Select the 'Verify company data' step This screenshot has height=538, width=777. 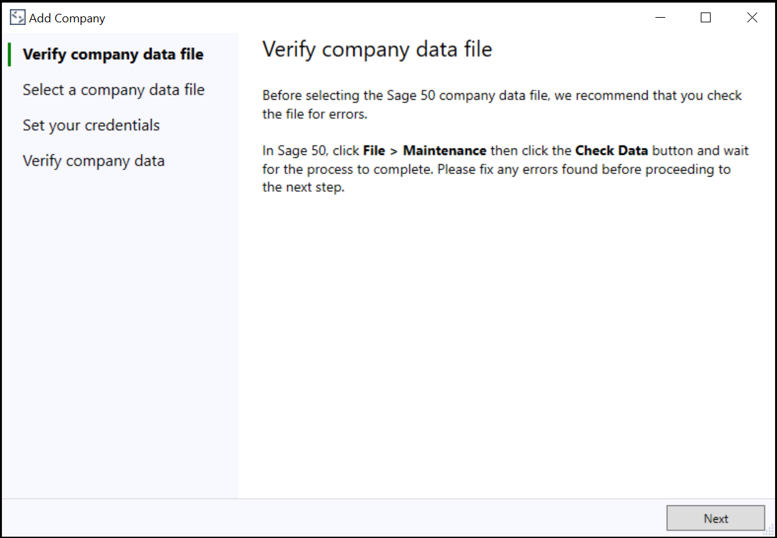tap(93, 160)
